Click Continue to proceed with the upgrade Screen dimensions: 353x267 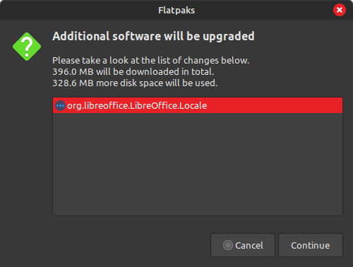[311, 245]
